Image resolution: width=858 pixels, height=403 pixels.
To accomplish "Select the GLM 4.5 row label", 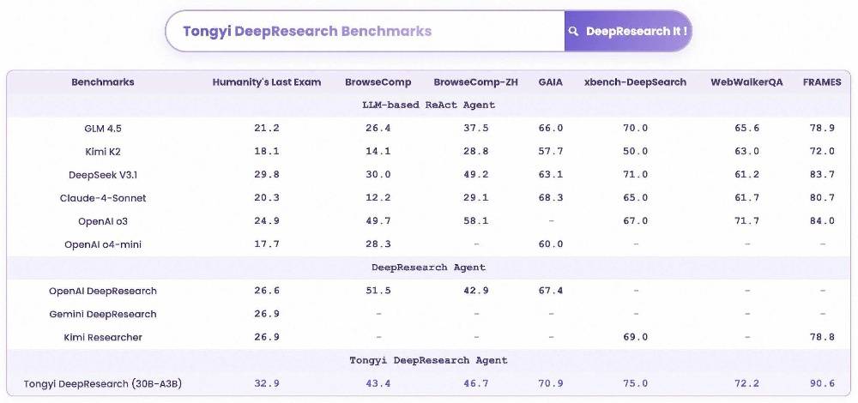I will coord(103,129).
